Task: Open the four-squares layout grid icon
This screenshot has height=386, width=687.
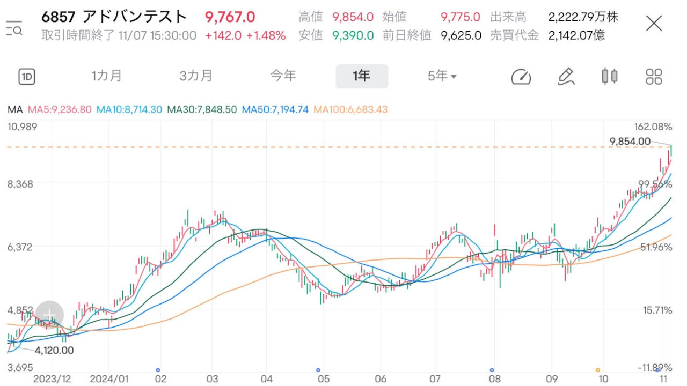Action: (654, 77)
